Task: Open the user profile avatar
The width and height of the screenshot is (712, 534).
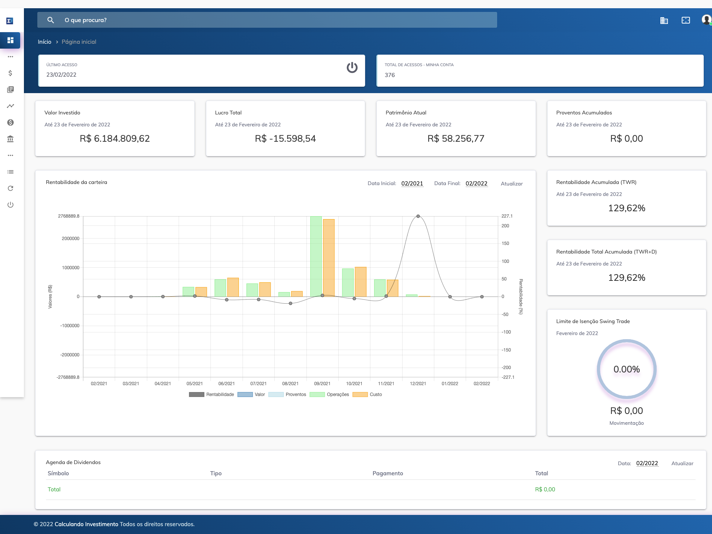Action: (x=706, y=19)
